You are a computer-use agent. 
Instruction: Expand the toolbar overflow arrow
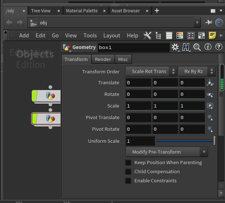pyautogui.click(x=221, y=35)
